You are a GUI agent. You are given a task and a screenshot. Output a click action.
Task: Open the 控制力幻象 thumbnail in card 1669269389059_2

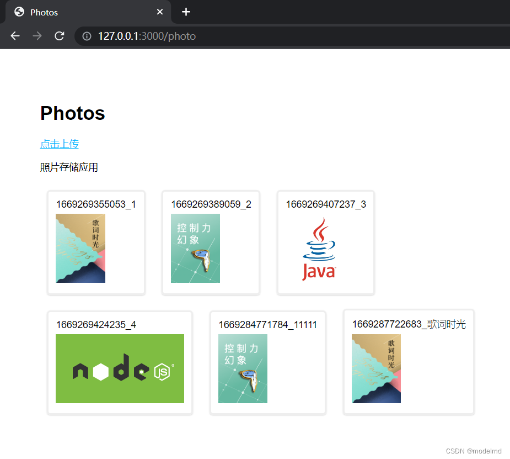coord(195,248)
